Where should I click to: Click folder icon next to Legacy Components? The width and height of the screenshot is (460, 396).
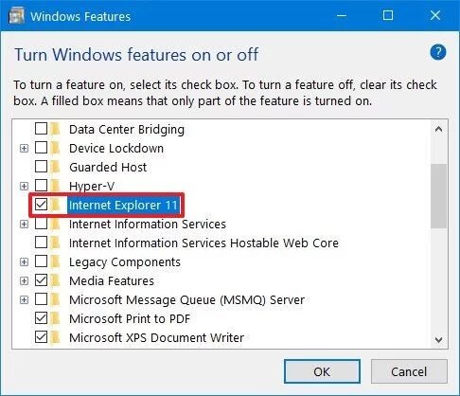(56, 261)
